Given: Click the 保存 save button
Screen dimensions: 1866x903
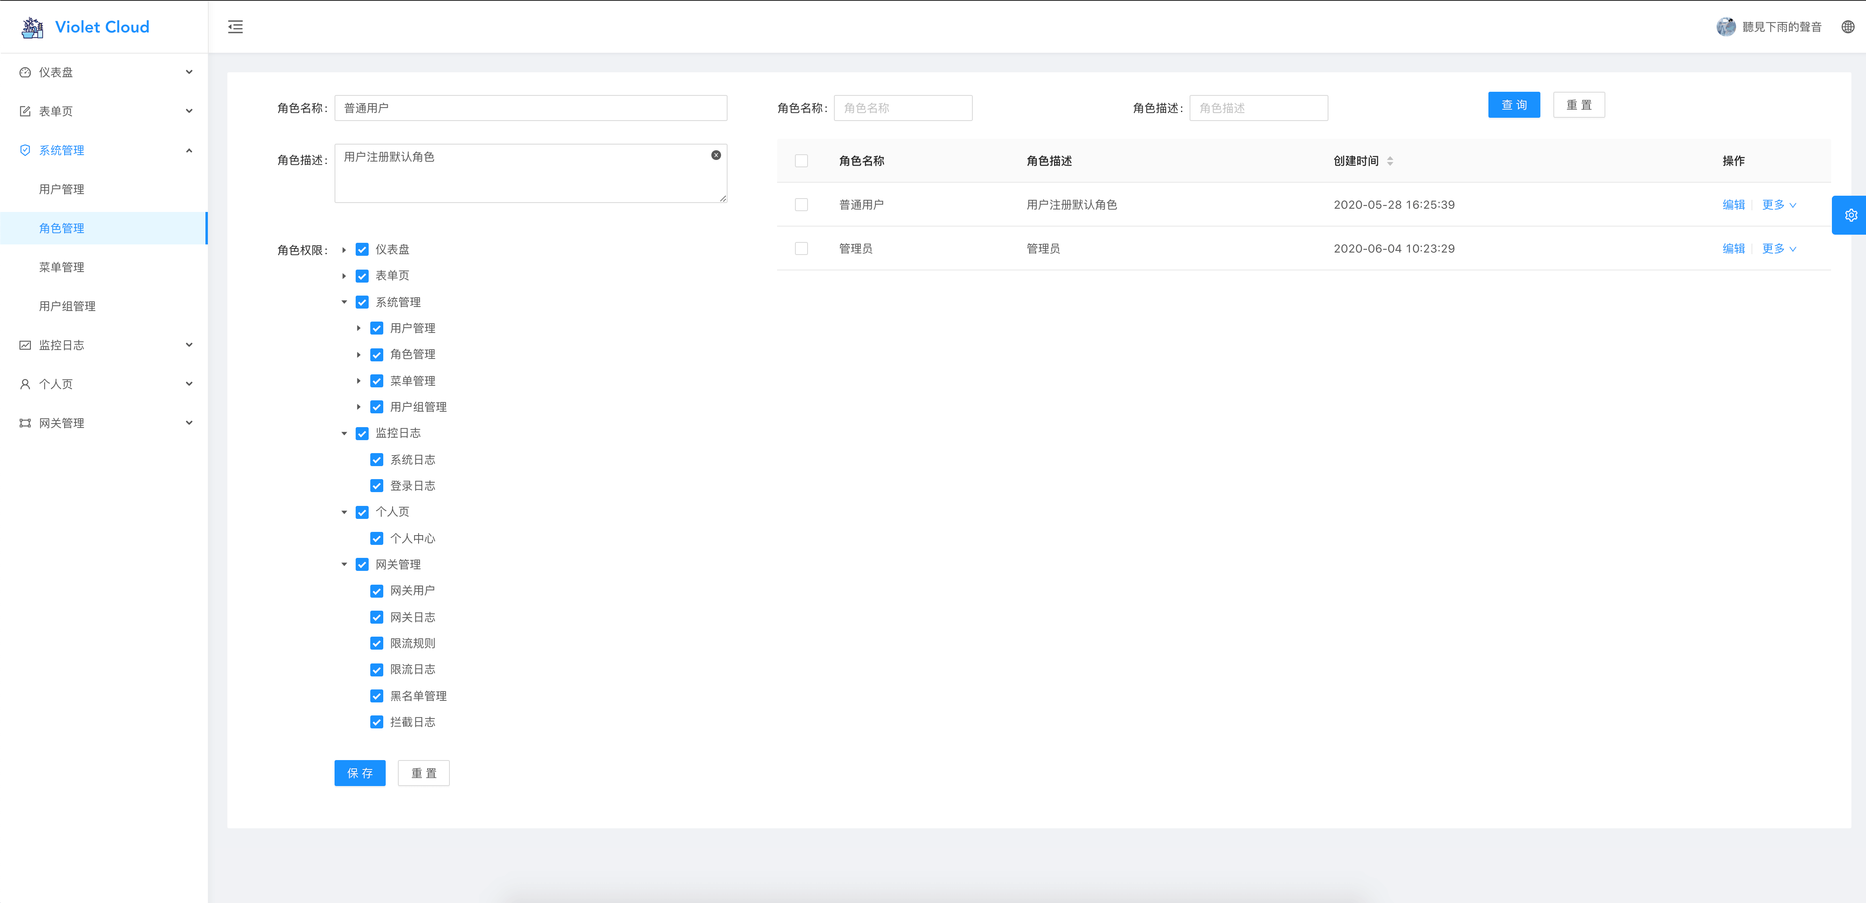Looking at the screenshot, I should pyautogui.click(x=359, y=773).
